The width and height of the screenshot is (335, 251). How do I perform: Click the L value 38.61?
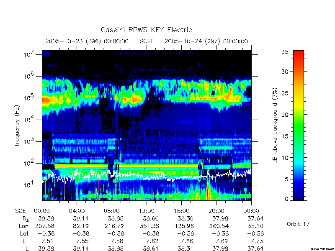(151, 248)
